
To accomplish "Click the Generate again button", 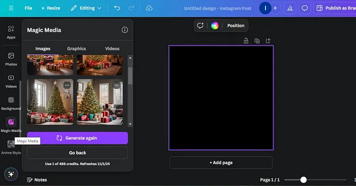I will click(x=77, y=138).
